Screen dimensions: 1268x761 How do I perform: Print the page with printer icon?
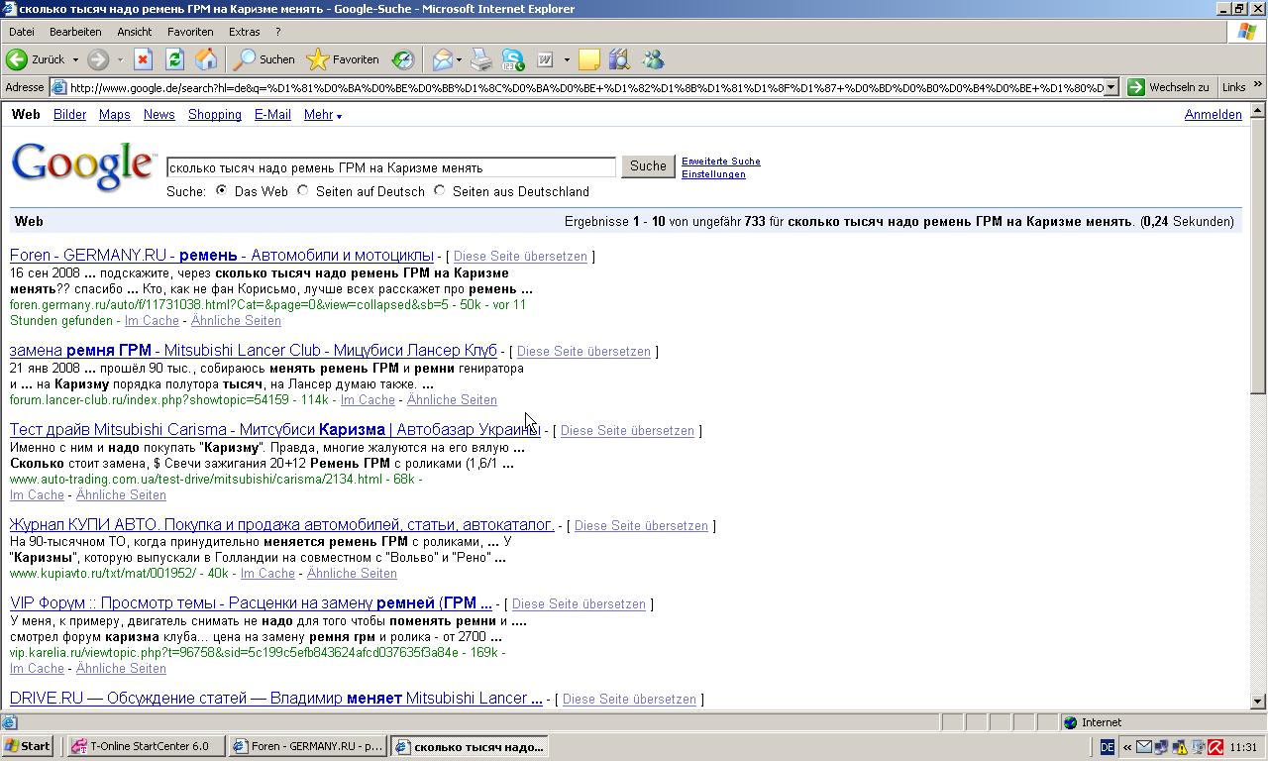click(x=481, y=59)
